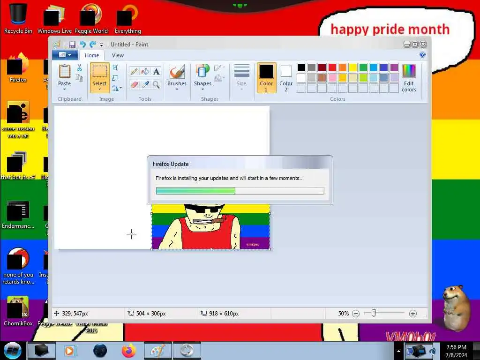Expand the Paste dropdown arrow
This screenshot has height=360, width=480.
click(64, 89)
